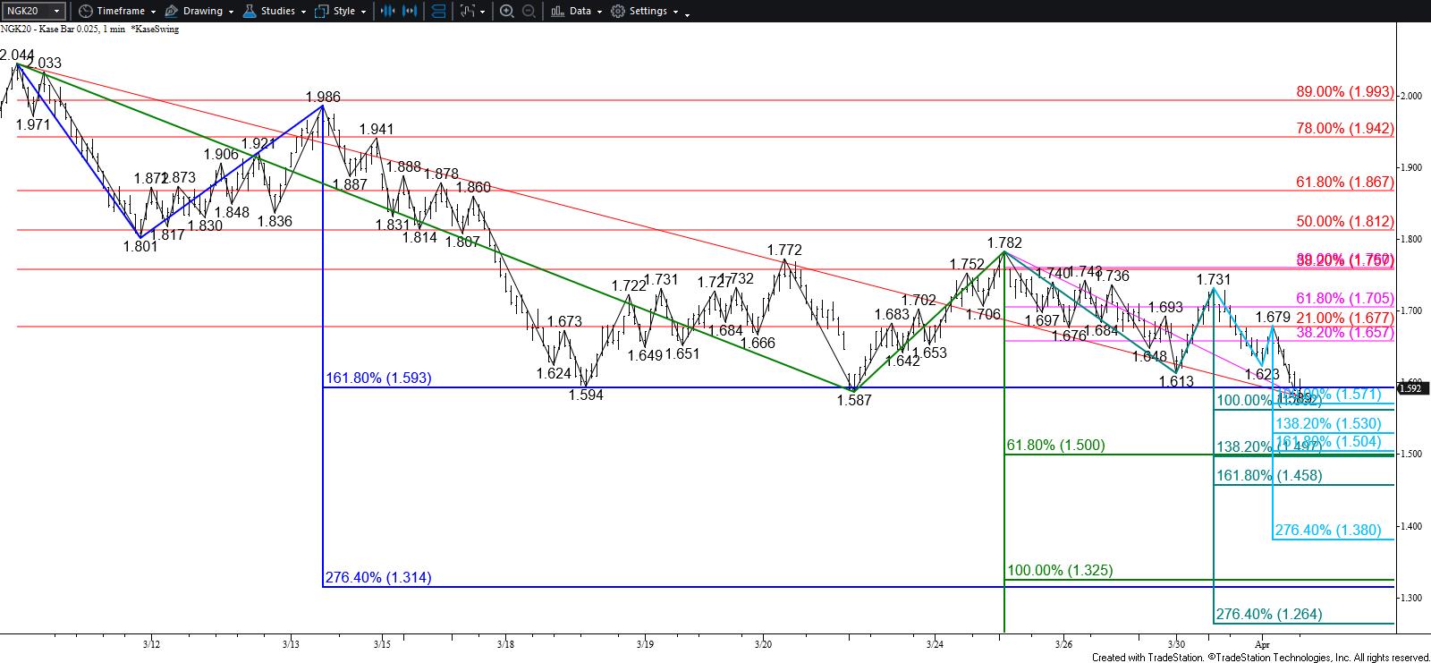Zoom in with the magnifier plus icon
The height and width of the screenshot is (663, 1431).
click(x=506, y=11)
